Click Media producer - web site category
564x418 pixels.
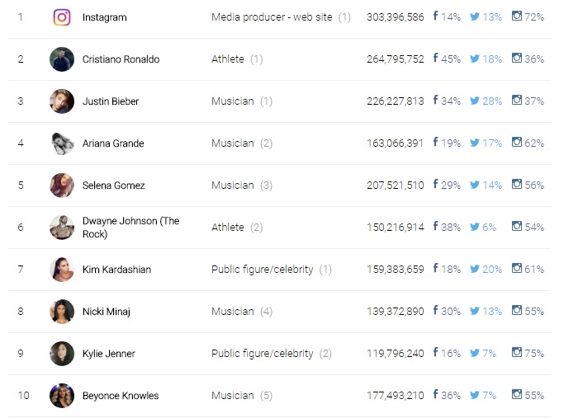(272, 16)
